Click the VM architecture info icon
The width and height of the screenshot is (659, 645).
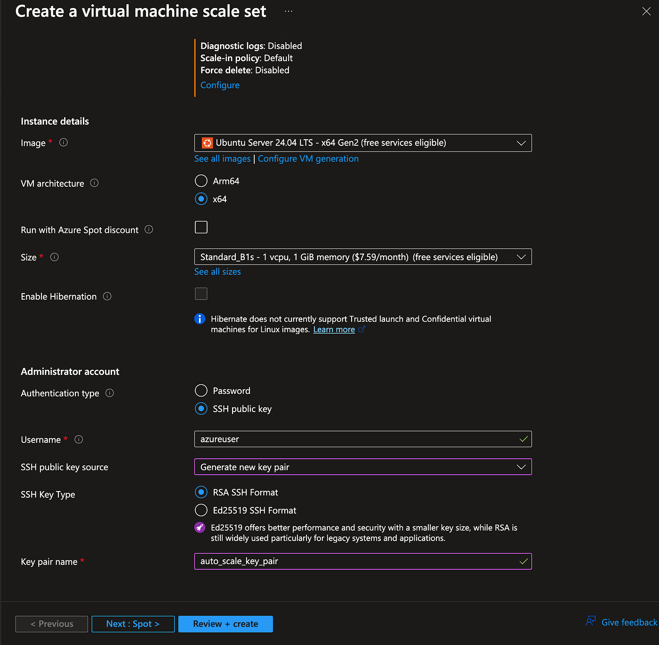[94, 183]
